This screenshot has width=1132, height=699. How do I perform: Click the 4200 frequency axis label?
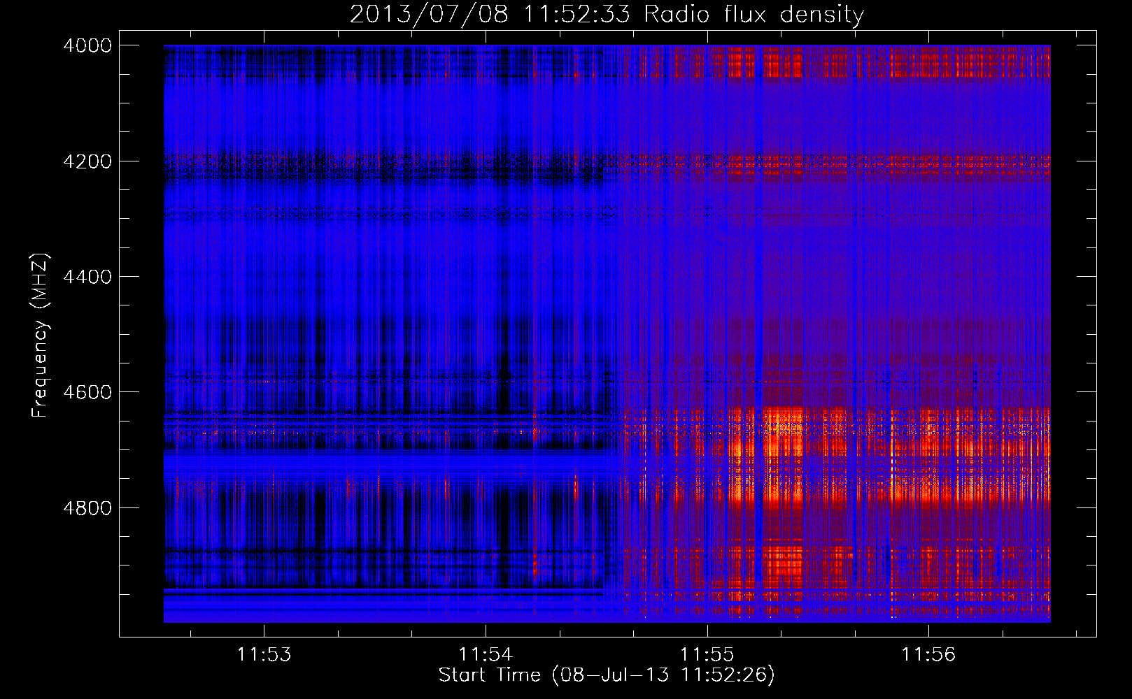coord(87,161)
